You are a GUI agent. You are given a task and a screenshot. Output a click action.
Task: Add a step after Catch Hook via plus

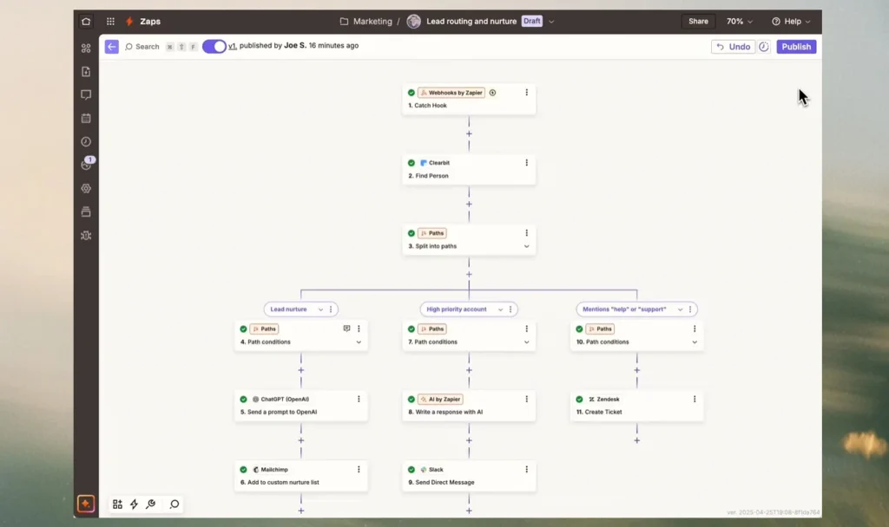pos(469,134)
